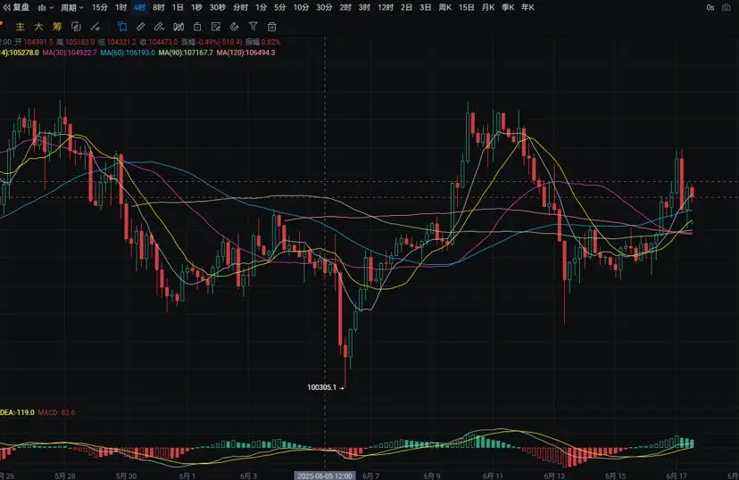Screen dimensions: 739x480
Task: Click the high price 105183.0
Action: (80, 43)
